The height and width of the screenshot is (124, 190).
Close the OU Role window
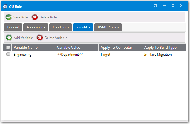(182, 6)
